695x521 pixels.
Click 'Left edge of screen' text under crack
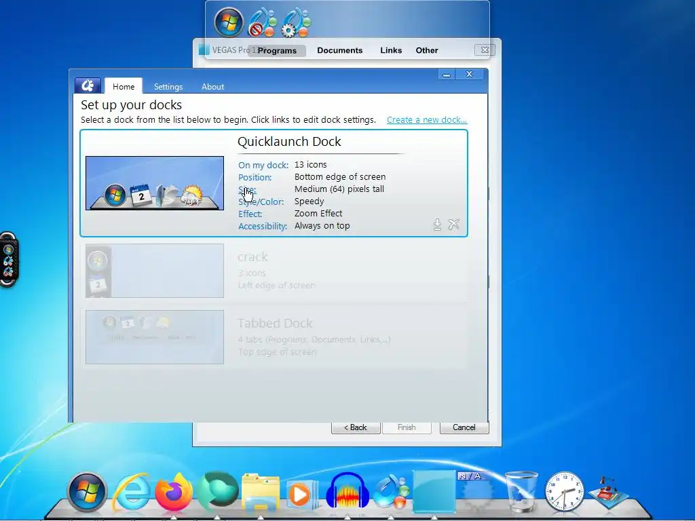tap(276, 286)
